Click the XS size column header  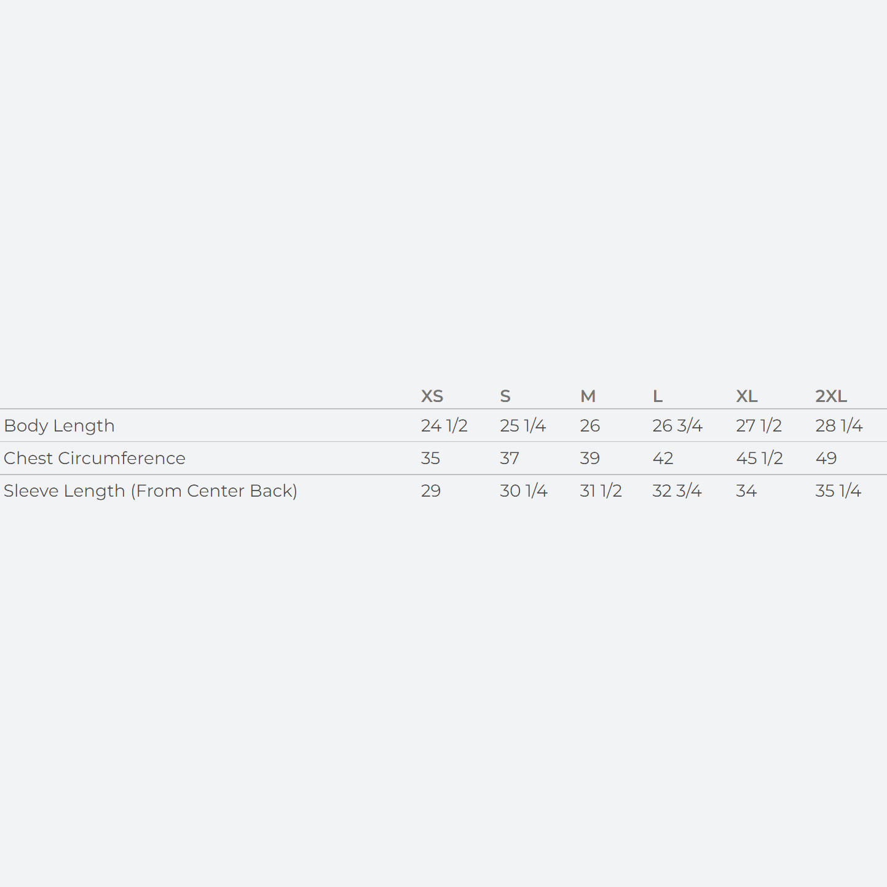(432, 396)
